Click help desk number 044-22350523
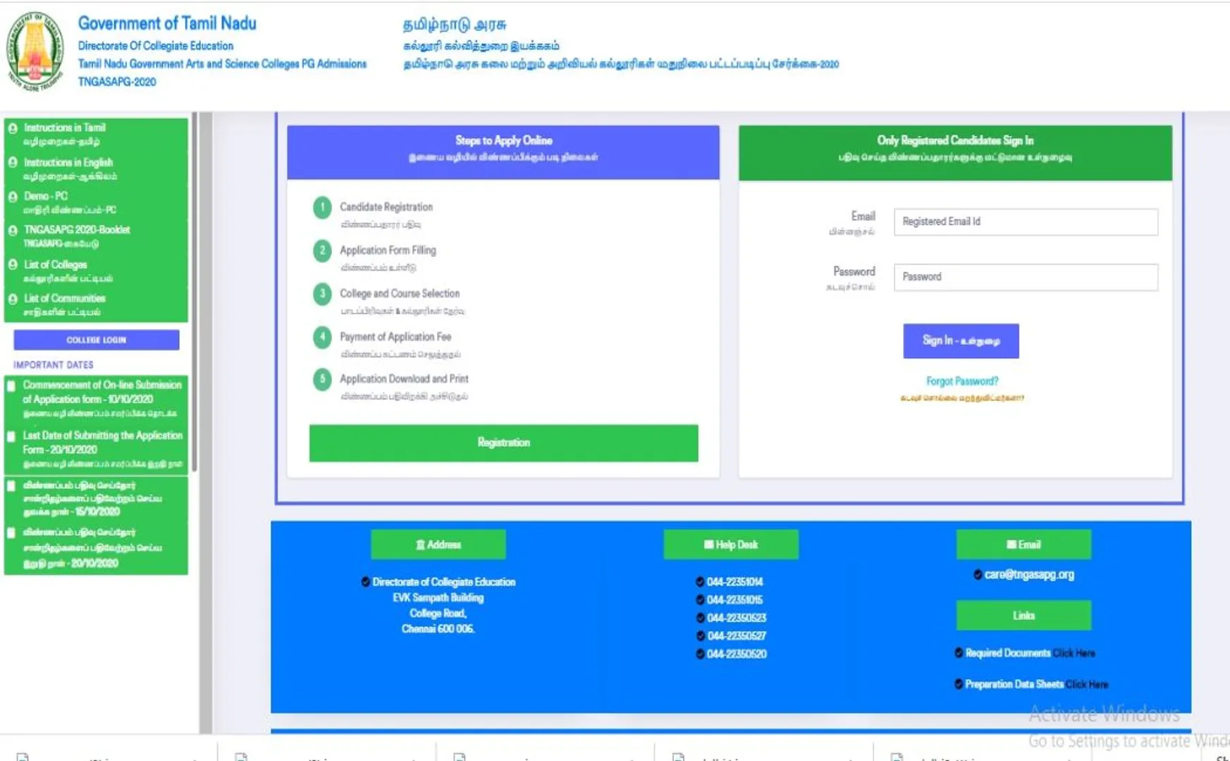 click(736, 618)
